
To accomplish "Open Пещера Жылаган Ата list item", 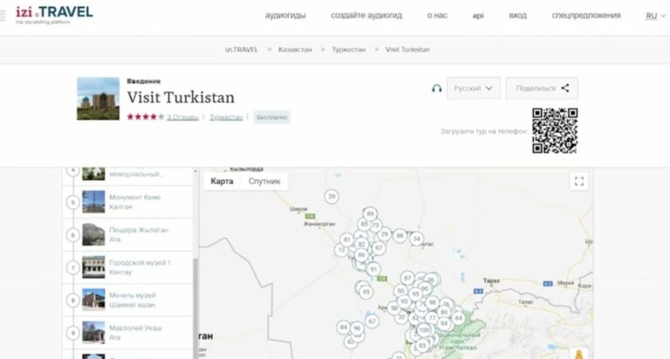I will pyautogui.click(x=127, y=234).
